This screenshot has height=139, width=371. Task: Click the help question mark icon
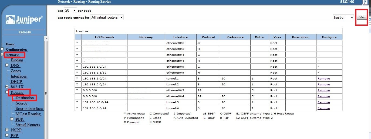365,2
